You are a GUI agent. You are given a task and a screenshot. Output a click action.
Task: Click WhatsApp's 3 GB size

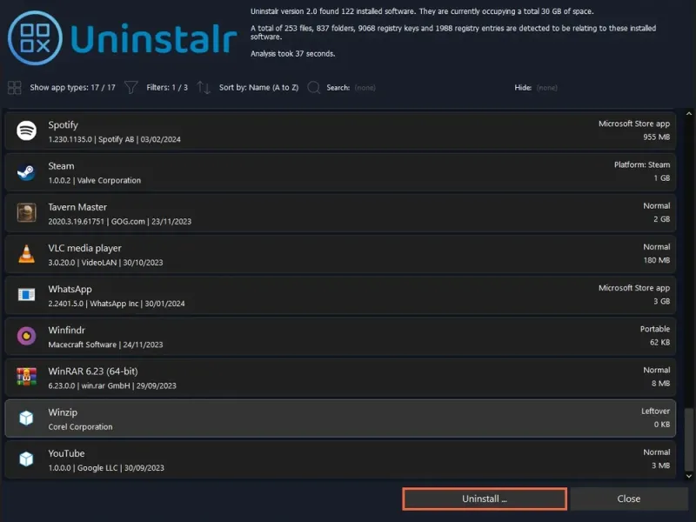coord(661,301)
